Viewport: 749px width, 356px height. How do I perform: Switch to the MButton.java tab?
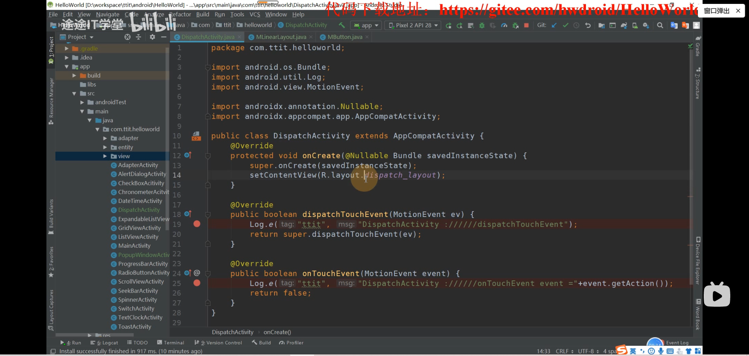(345, 37)
